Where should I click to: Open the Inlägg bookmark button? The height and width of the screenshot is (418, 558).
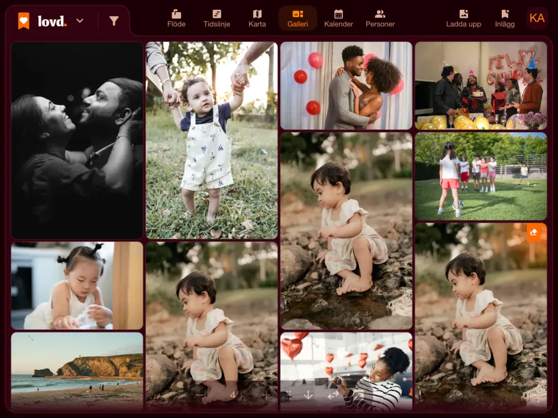tap(505, 19)
